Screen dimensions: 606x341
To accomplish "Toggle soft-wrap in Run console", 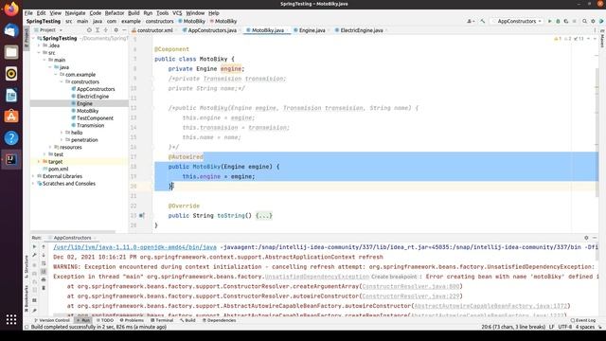I will (44, 263).
